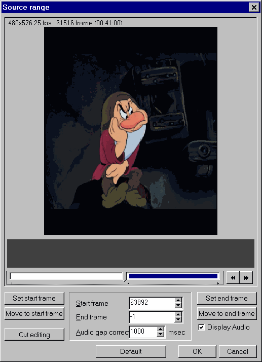The image size is (262, 362).
Task: Increase End frame with up spinner arrow
Action: point(178,314)
